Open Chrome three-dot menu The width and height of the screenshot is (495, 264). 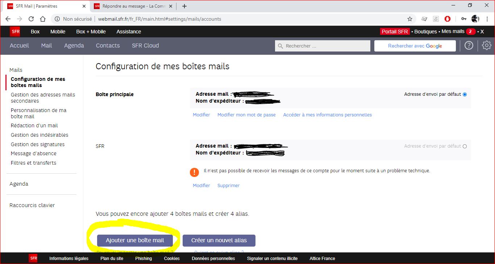pyautogui.click(x=487, y=19)
